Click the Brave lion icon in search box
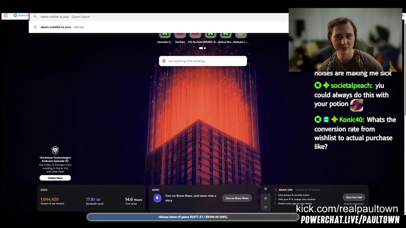 click(x=164, y=61)
